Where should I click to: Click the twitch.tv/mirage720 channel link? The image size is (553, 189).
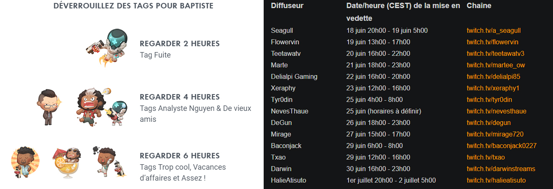coord(495,134)
